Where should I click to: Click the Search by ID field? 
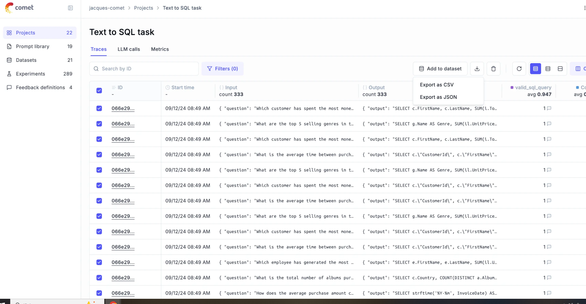click(144, 69)
